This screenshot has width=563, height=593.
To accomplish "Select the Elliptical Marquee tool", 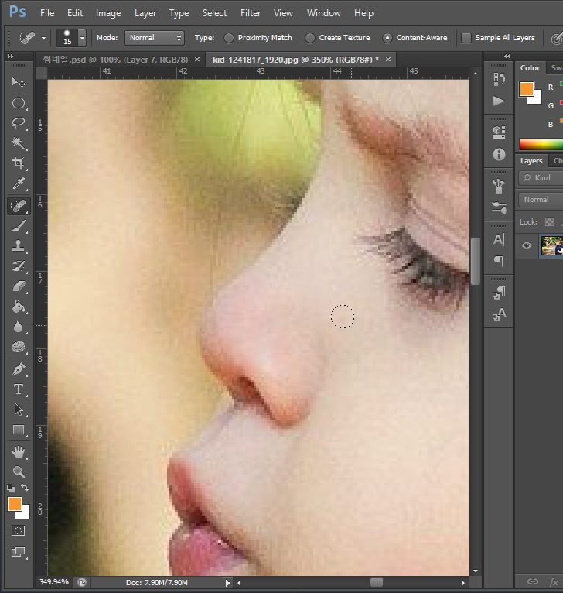I will click(18, 103).
